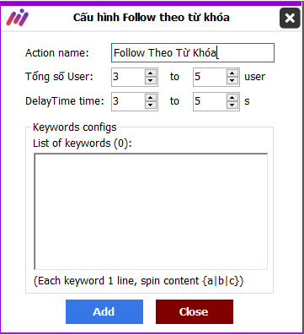Click the minimum Tổng số User number field
304x335 pixels.
point(129,77)
